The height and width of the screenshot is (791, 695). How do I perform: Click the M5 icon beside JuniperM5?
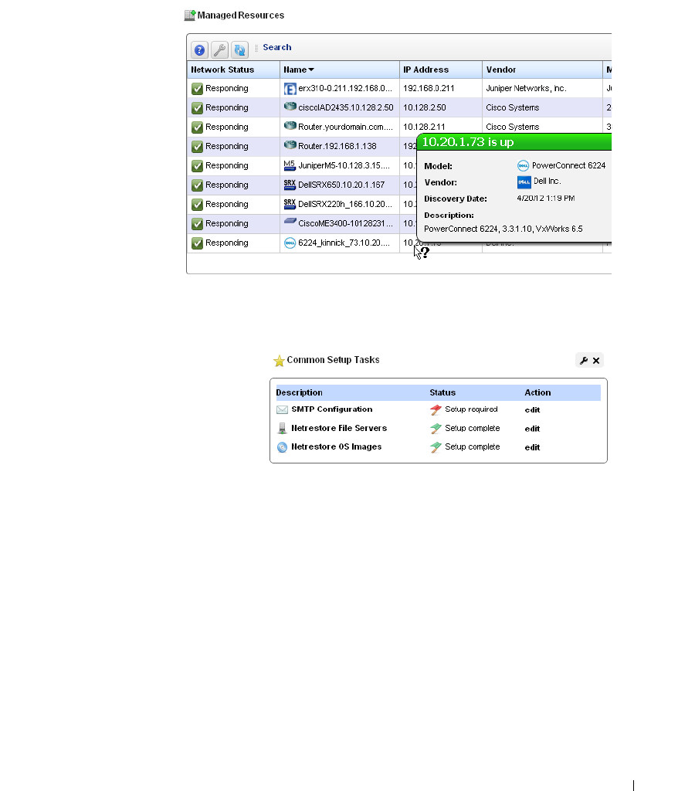click(x=290, y=165)
